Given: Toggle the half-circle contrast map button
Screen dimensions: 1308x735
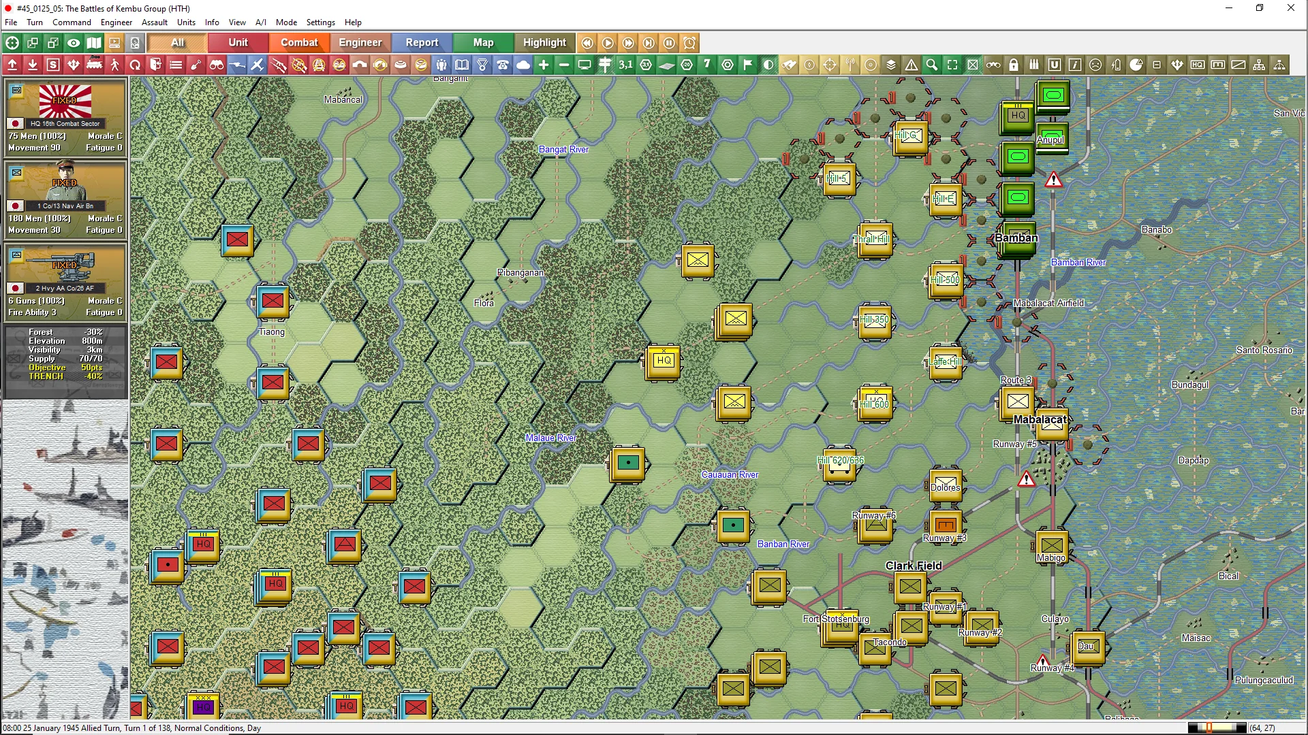Looking at the screenshot, I should 768,65.
